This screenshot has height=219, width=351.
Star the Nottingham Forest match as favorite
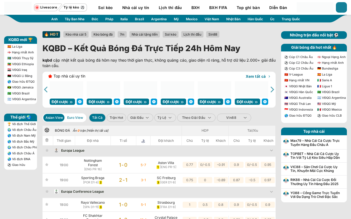pyautogui.click(x=47, y=165)
